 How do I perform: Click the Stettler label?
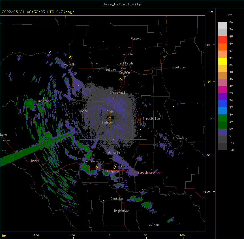click(x=179, y=67)
